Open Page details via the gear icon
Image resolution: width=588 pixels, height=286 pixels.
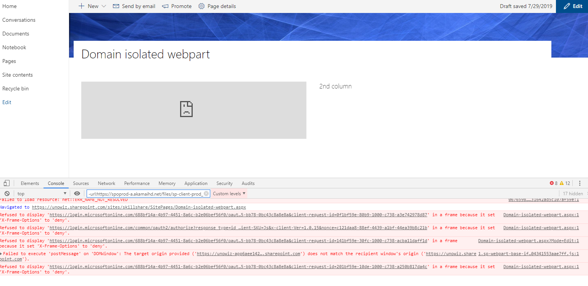coord(201,6)
